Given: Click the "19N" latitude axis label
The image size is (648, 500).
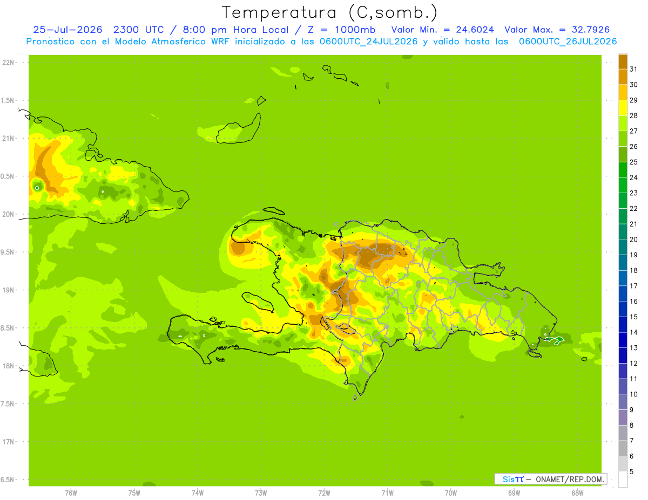Looking at the screenshot, I should click(x=8, y=290).
